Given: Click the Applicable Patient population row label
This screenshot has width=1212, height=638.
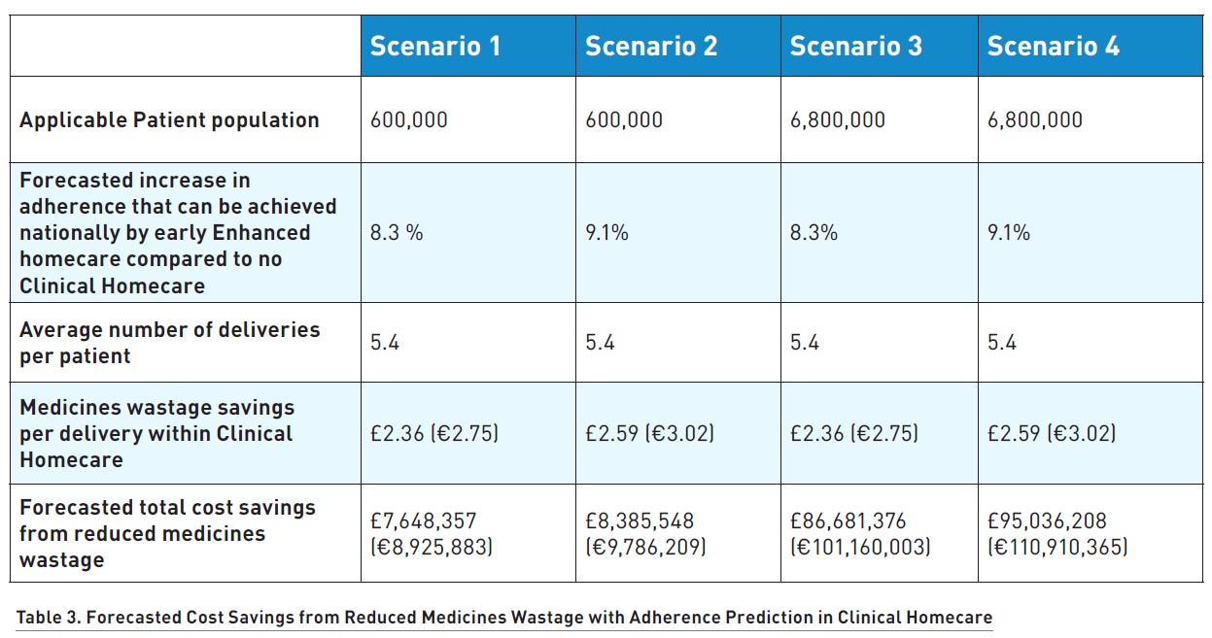Looking at the screenshot, I should [169, 120].
